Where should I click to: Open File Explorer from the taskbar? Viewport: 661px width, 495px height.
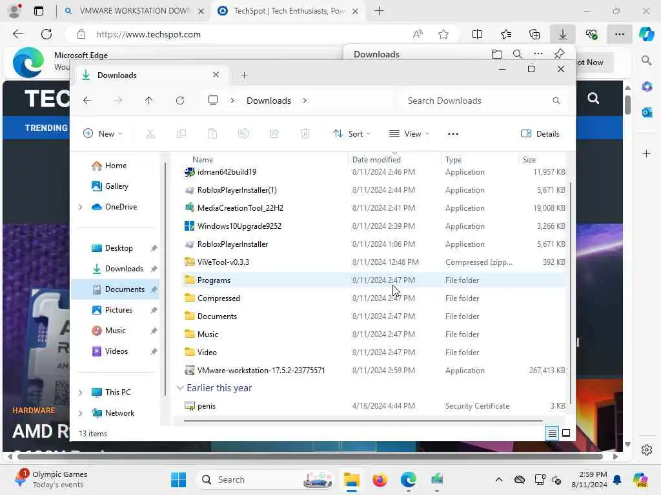[352, 480]
